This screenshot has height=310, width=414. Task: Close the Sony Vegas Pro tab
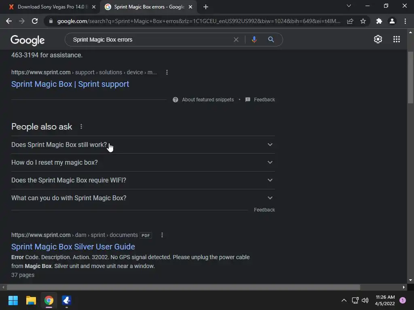94,7
